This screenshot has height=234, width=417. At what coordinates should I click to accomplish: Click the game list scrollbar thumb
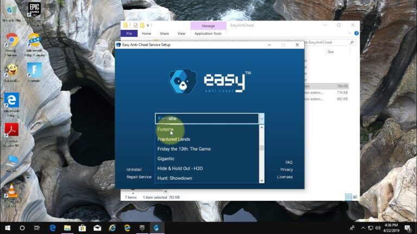(262, 148)
